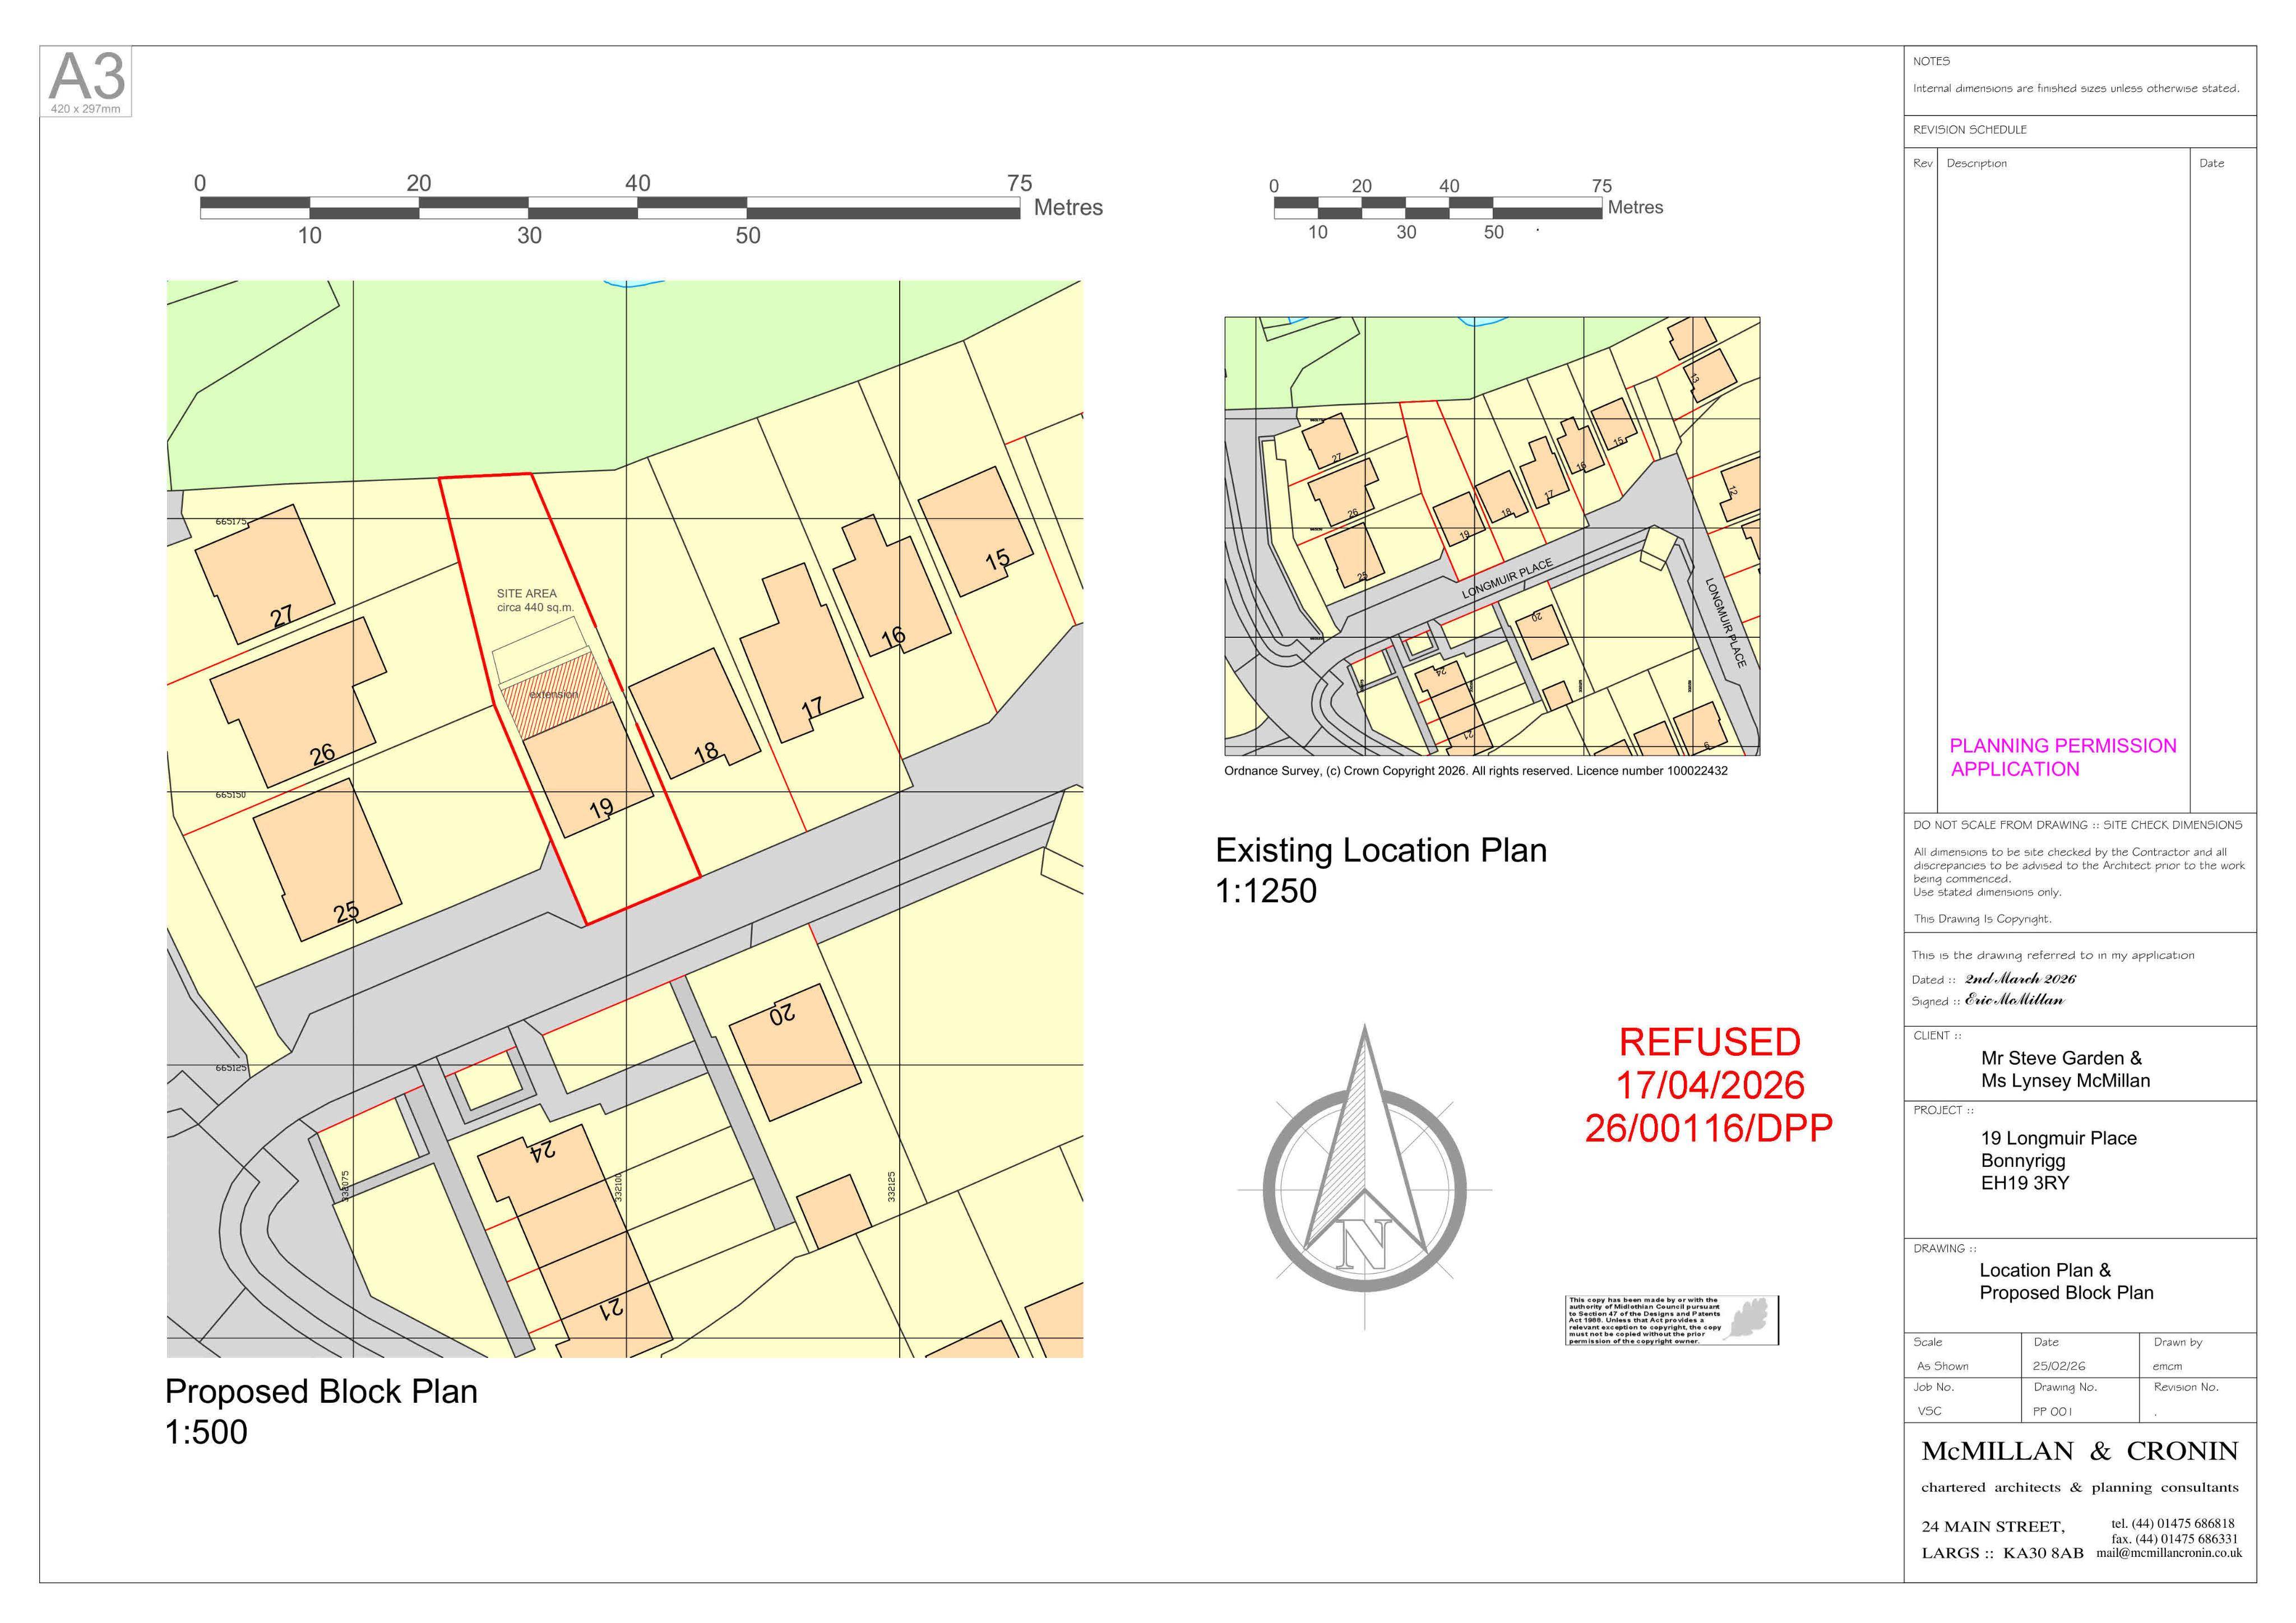This screenshot has width=2296, height=1623.
Task: Click house number 16 on block plan
Action: tap(893, 636)
